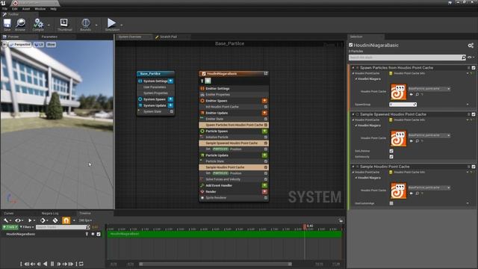Click the Perspective viewport button
Image resolution: width=478 pixels, height=269 pixels.
pos(20,45)
